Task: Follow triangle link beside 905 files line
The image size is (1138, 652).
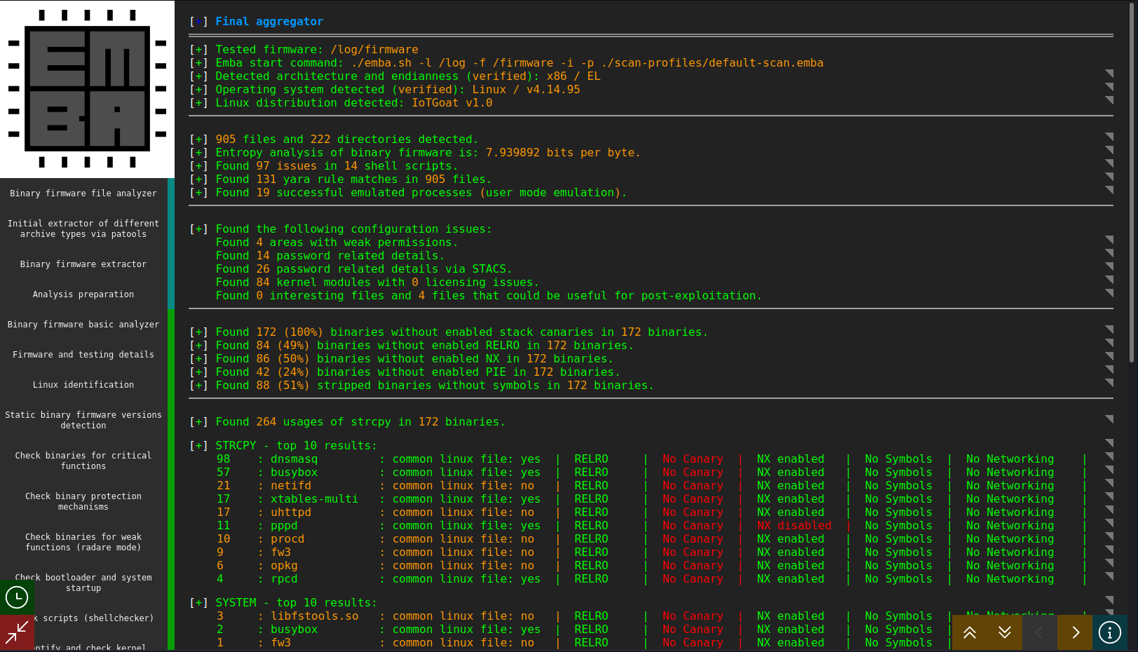Action: point(1109,137)
